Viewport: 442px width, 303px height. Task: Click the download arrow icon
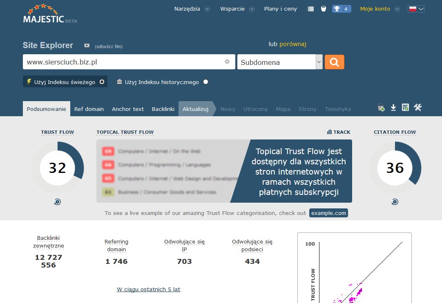point(393,108)
